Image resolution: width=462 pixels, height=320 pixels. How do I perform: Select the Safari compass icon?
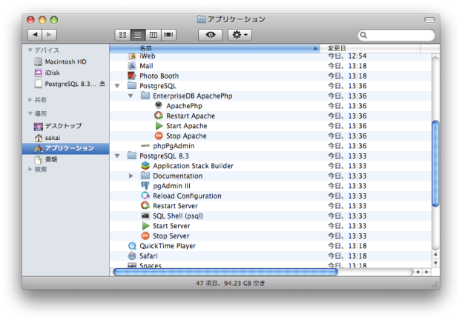click(x=132, y=256)
